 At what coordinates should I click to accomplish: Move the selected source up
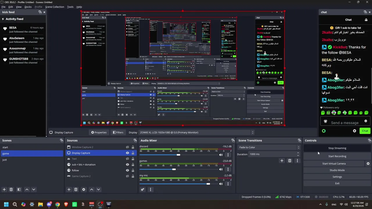pos(92,190)
